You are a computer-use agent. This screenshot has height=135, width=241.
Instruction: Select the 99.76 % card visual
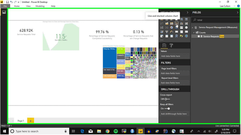pos(102,35)
